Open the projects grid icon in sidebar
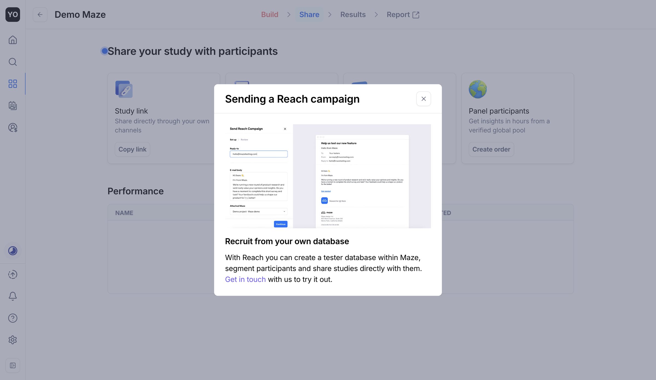Screen dimensions: 656x380 (13, 84)
